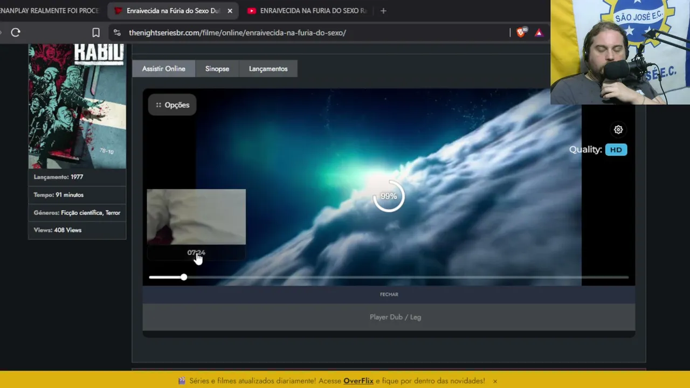Image resolution: width=690 pixels, height=388 pixels.
Task: Open the Opções player menu
Action: (172, 105)
